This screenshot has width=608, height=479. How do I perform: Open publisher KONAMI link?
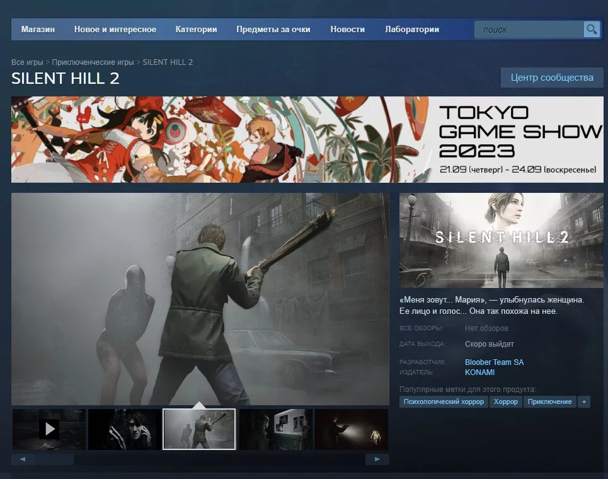479,372
